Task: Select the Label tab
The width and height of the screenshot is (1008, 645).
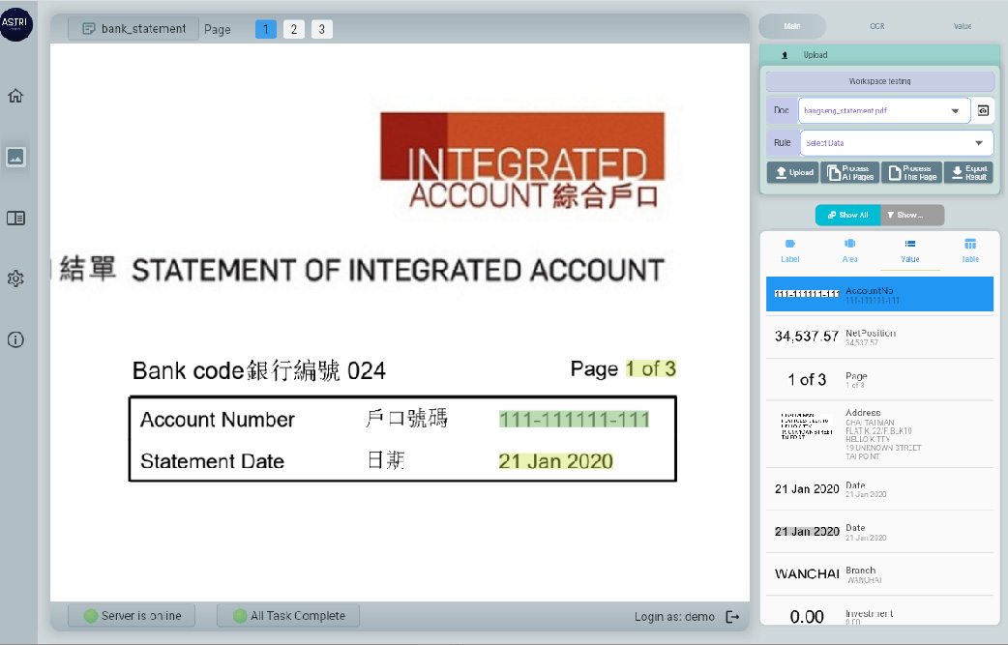Action: (790, 250)
